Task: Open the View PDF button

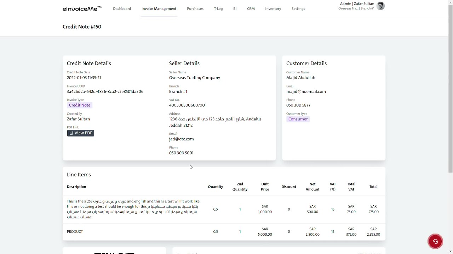Action: click(x=81, y=133)
